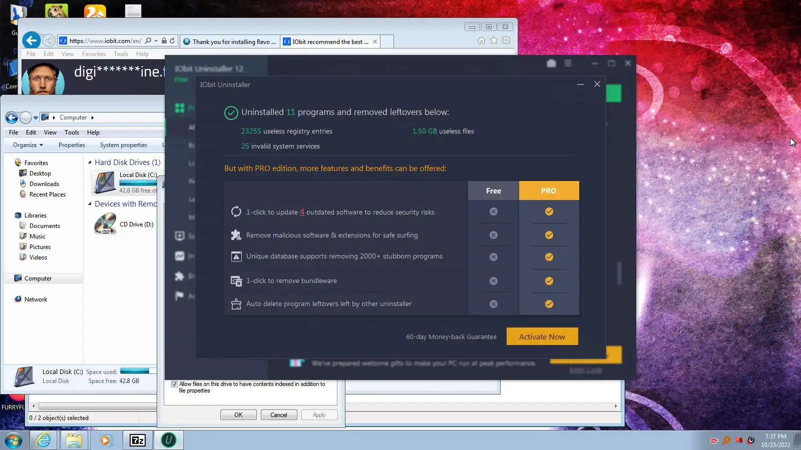Image resolution: width=801 pixels, height=450 pixels.
Task: Click Cancel in the drive properties dialog
Action: pos(279,415)
